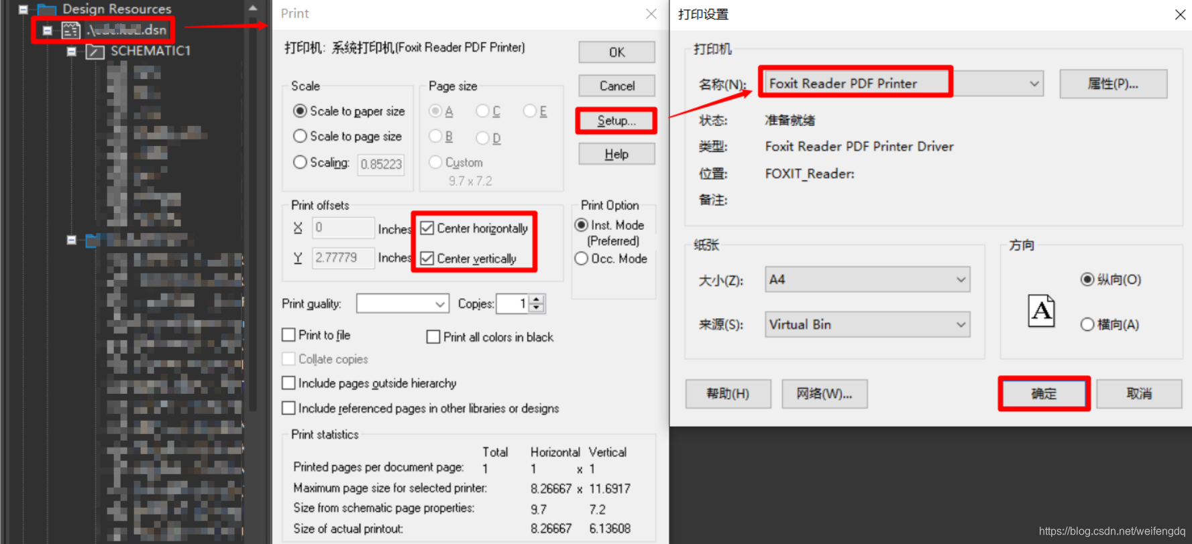Open the Print quality dropdown
The image size is (1192, 544).
click(x=440, y=304)
